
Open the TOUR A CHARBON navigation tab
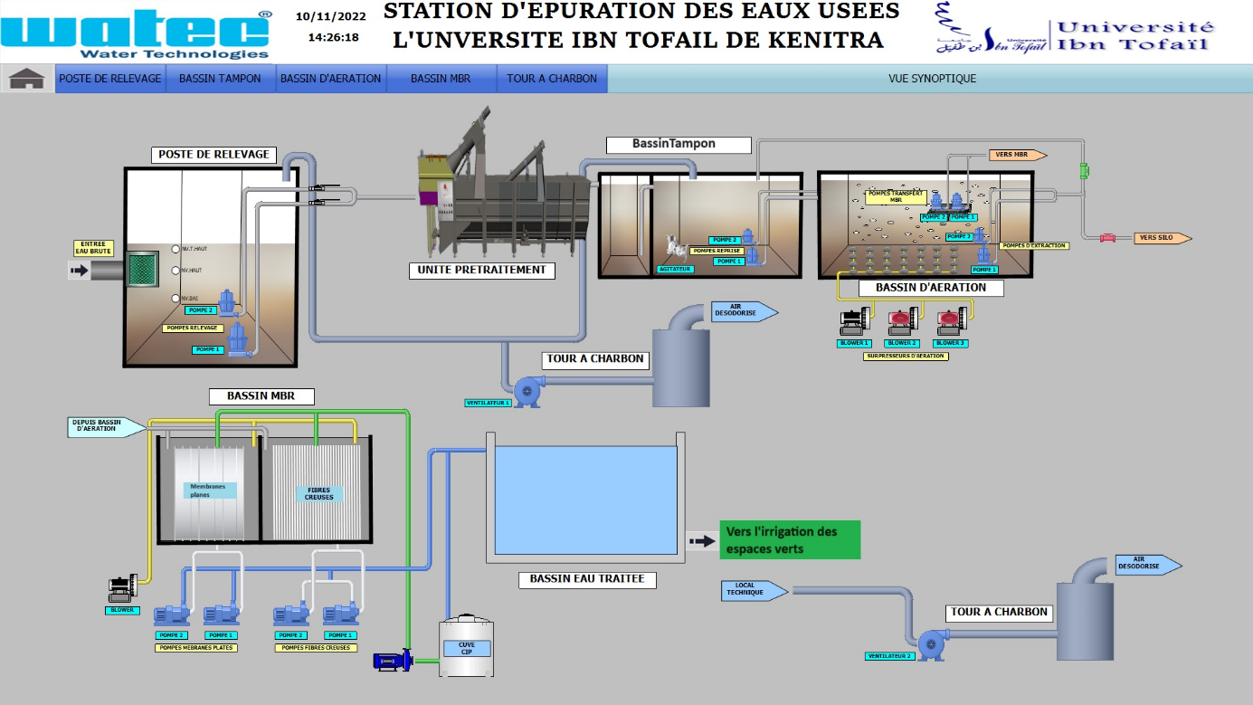(552, 79)
